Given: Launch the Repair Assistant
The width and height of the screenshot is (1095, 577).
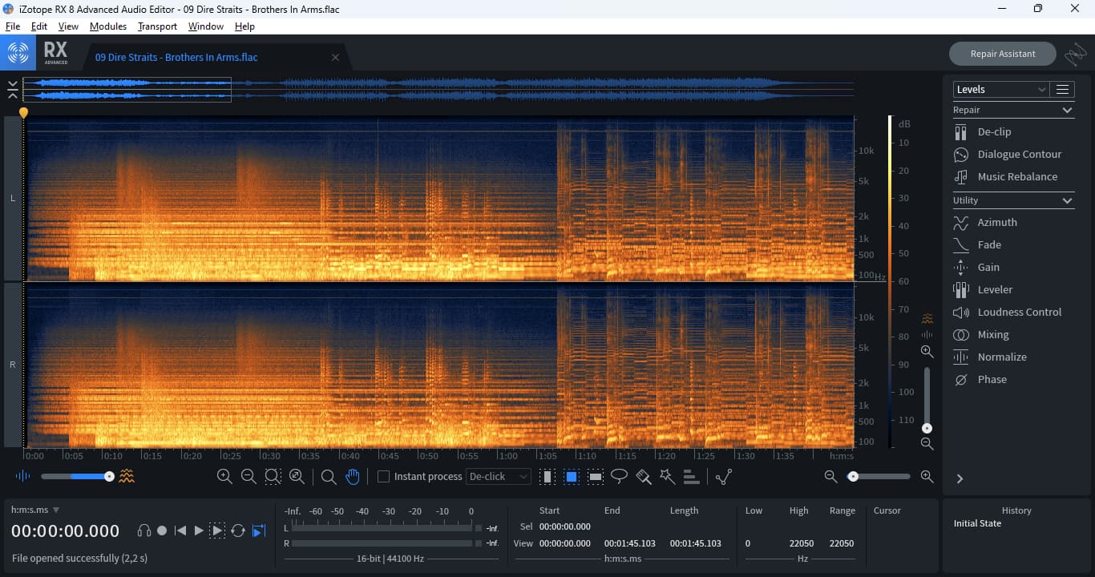Looking at the screenshot, I should [x=1002, y=54].
